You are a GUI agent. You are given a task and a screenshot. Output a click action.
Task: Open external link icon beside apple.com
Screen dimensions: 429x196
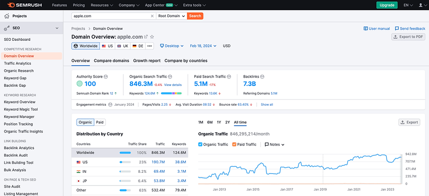(146, 37)
